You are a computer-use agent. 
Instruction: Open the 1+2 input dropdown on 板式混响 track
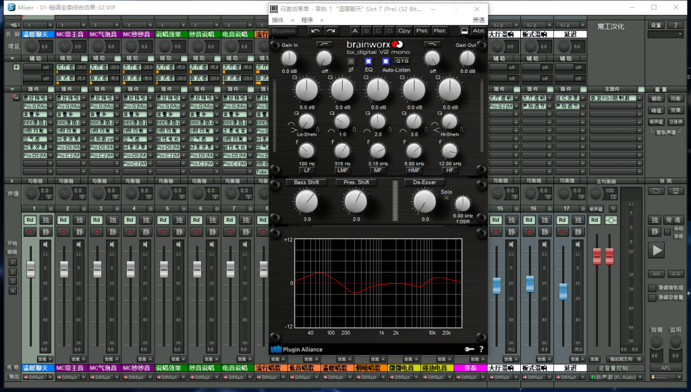(549, 25)
